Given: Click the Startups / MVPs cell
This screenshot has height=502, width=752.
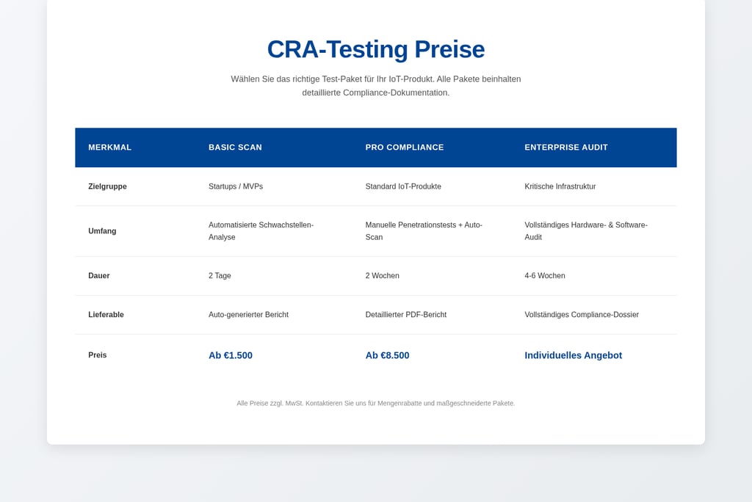Looking at the screenshot, I should [x=236, y=186].
